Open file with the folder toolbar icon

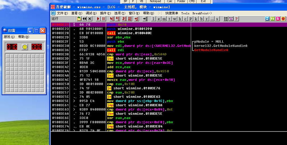[x=79, y=19]
